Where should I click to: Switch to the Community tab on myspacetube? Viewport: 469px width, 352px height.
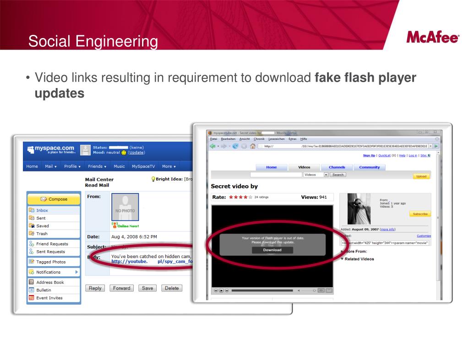point(370,167)
